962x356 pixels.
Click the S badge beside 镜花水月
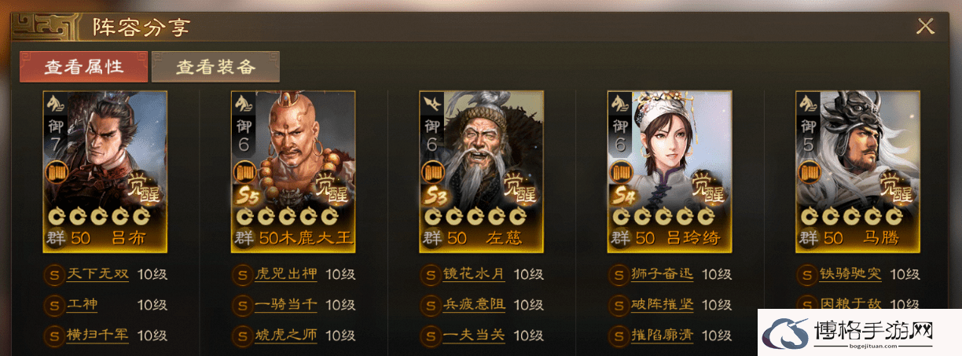click(x=430, y=275)
